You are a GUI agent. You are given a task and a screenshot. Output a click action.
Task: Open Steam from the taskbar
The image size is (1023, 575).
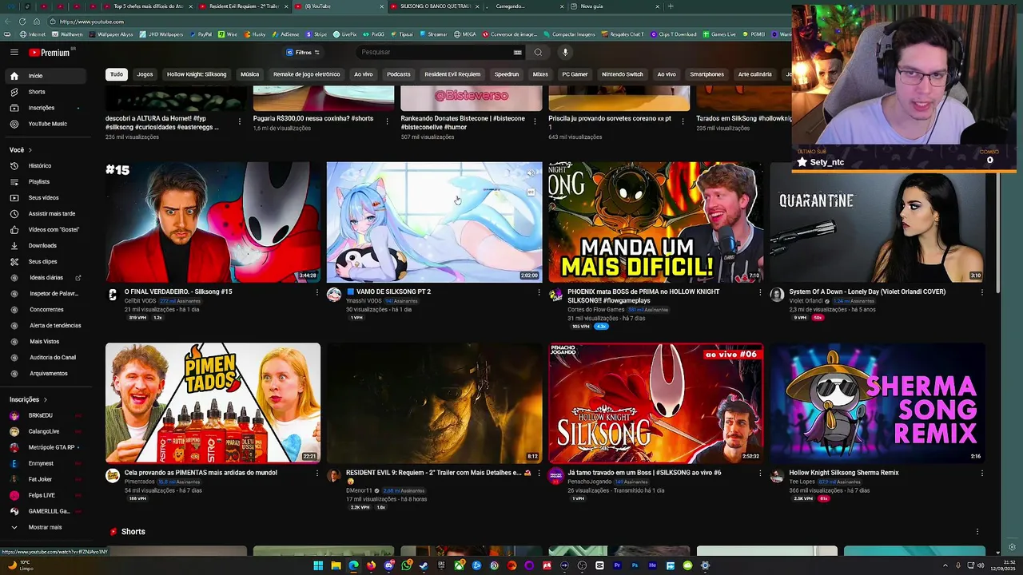coord(424,565)
